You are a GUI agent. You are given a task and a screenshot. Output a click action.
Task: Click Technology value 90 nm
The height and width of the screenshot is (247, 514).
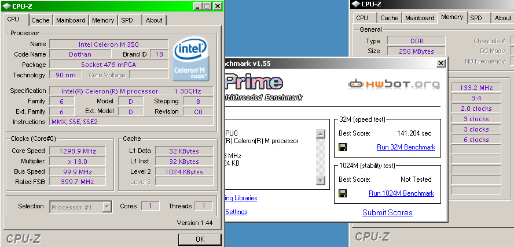pos(65,75)
